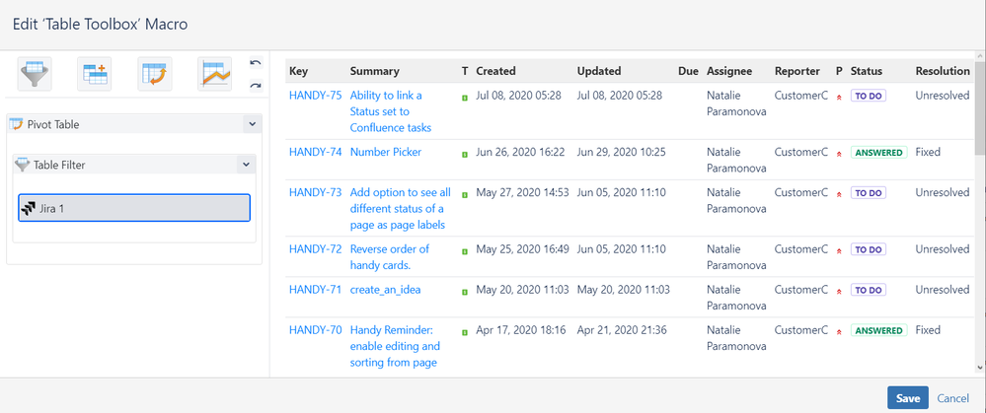Click the Key column header

click(x=298, y=71)
